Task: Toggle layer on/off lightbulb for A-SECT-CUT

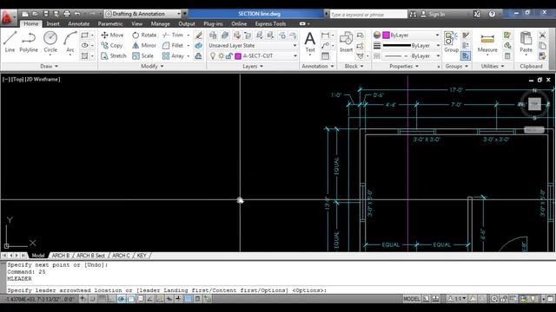Action: pyautogui.click(x=213, y=55)
